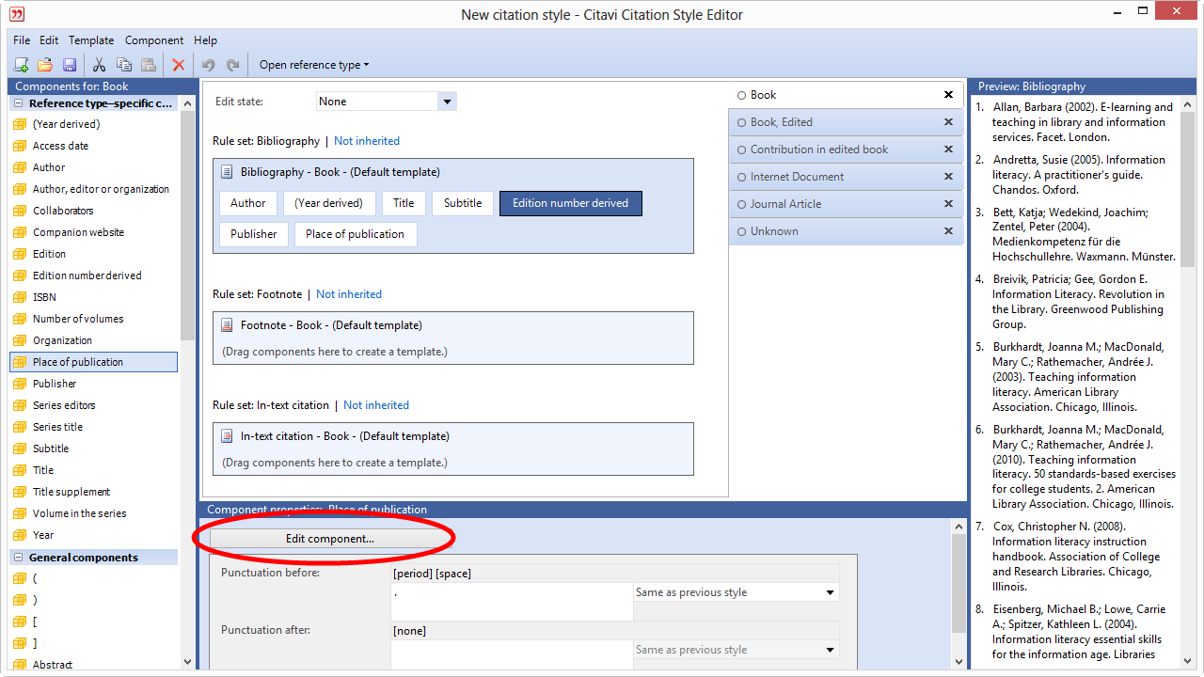Click the Cut scissors toolbar icon
The height and width of the screenshot is (677, 1204).
[x=99, y=65]
